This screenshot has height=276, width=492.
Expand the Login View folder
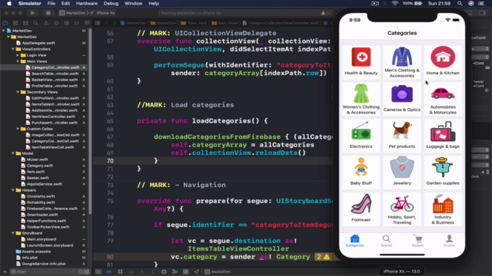(x=18, y=55)
